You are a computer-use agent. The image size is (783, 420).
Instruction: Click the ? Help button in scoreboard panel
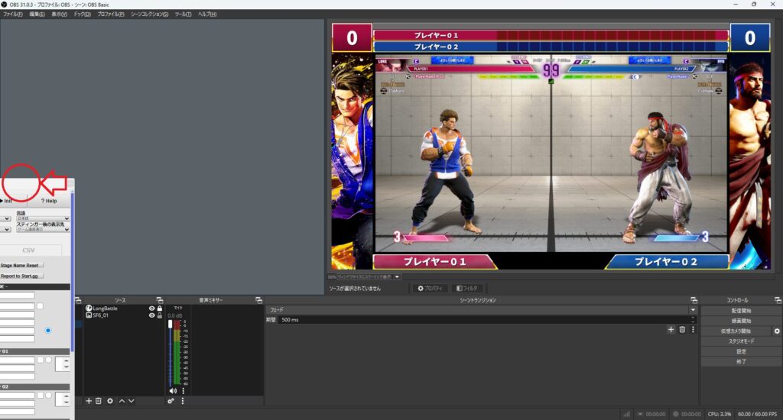pos(49,201)
